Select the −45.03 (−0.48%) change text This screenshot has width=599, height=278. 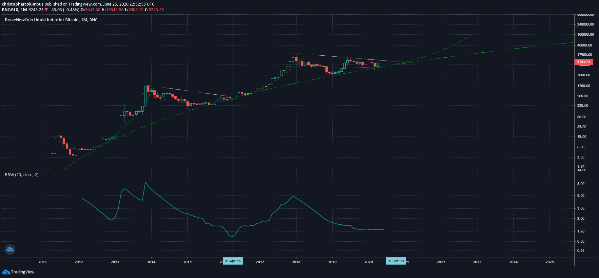[x=64, y=10]
